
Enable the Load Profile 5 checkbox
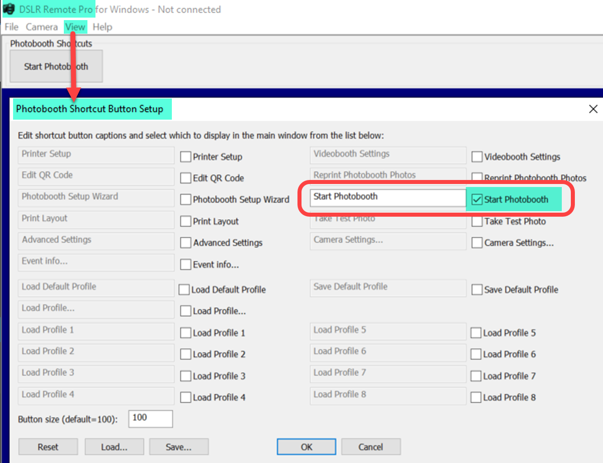coord(476,333)
